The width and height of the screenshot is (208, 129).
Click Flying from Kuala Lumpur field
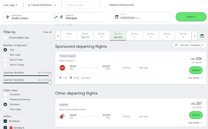pos(29,17)
